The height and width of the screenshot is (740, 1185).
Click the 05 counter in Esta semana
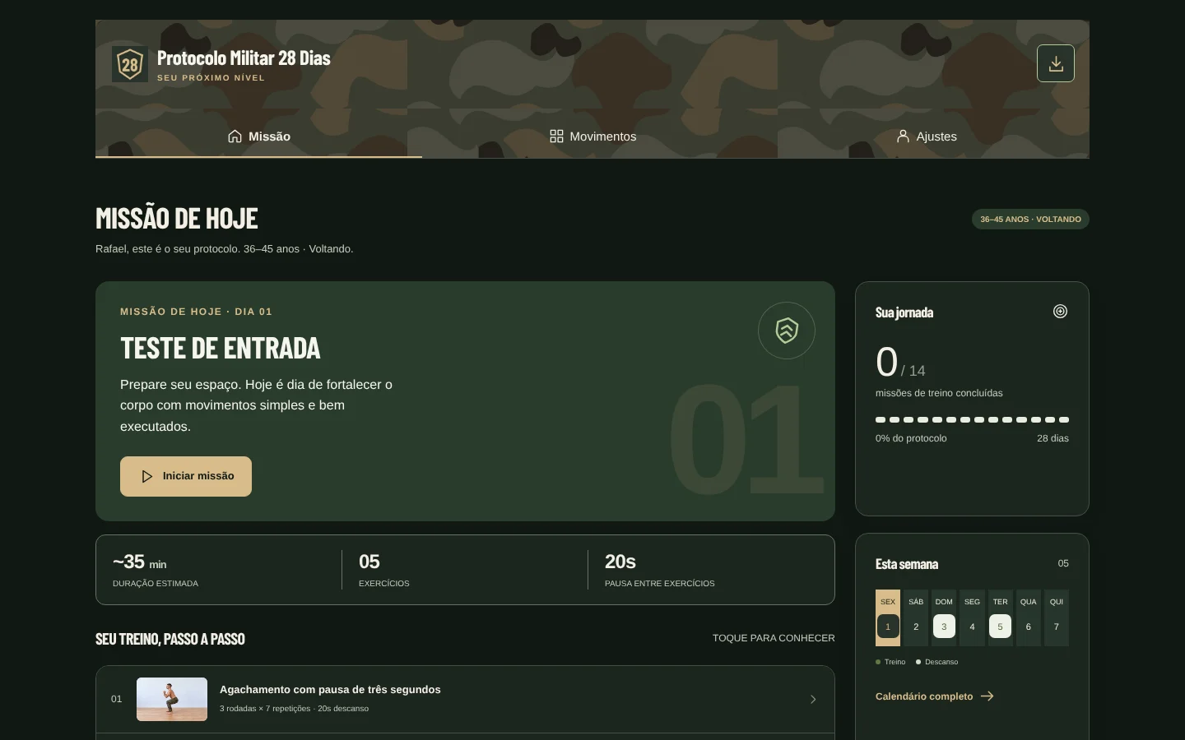[x=1063, y=563]
